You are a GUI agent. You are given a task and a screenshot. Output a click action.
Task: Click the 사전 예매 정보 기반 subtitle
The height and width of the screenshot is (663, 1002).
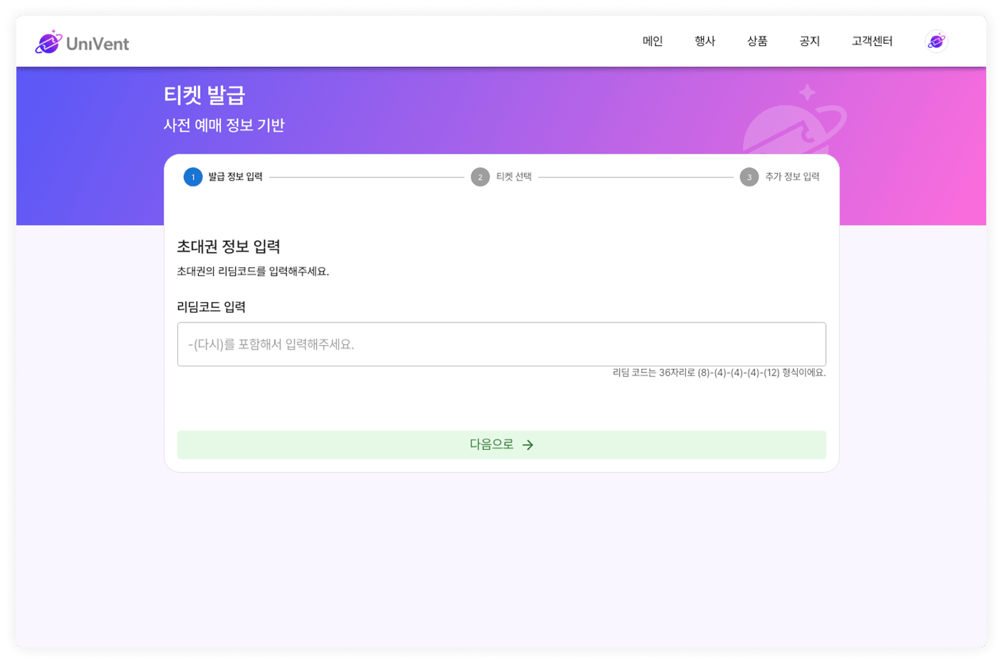223,125
